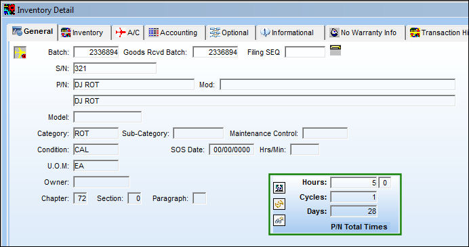The width and height of the screenshot is (469, 247).
Task: Click the Inventory Detail window title
Action: (45, 10)
